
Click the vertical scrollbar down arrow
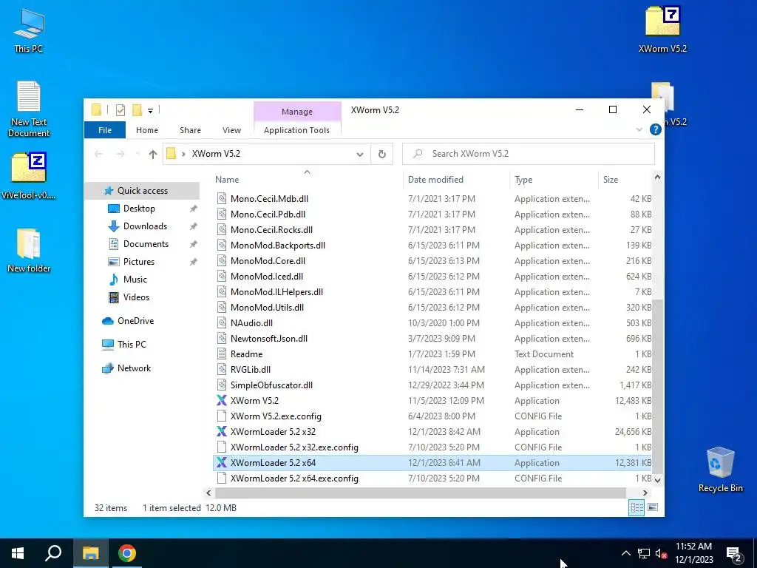(657, 480)
